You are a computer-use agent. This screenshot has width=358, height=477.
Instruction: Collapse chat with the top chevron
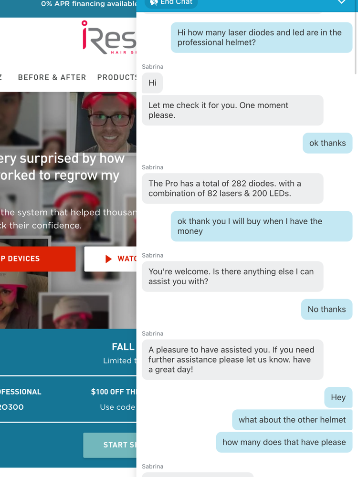coord(342,2)
